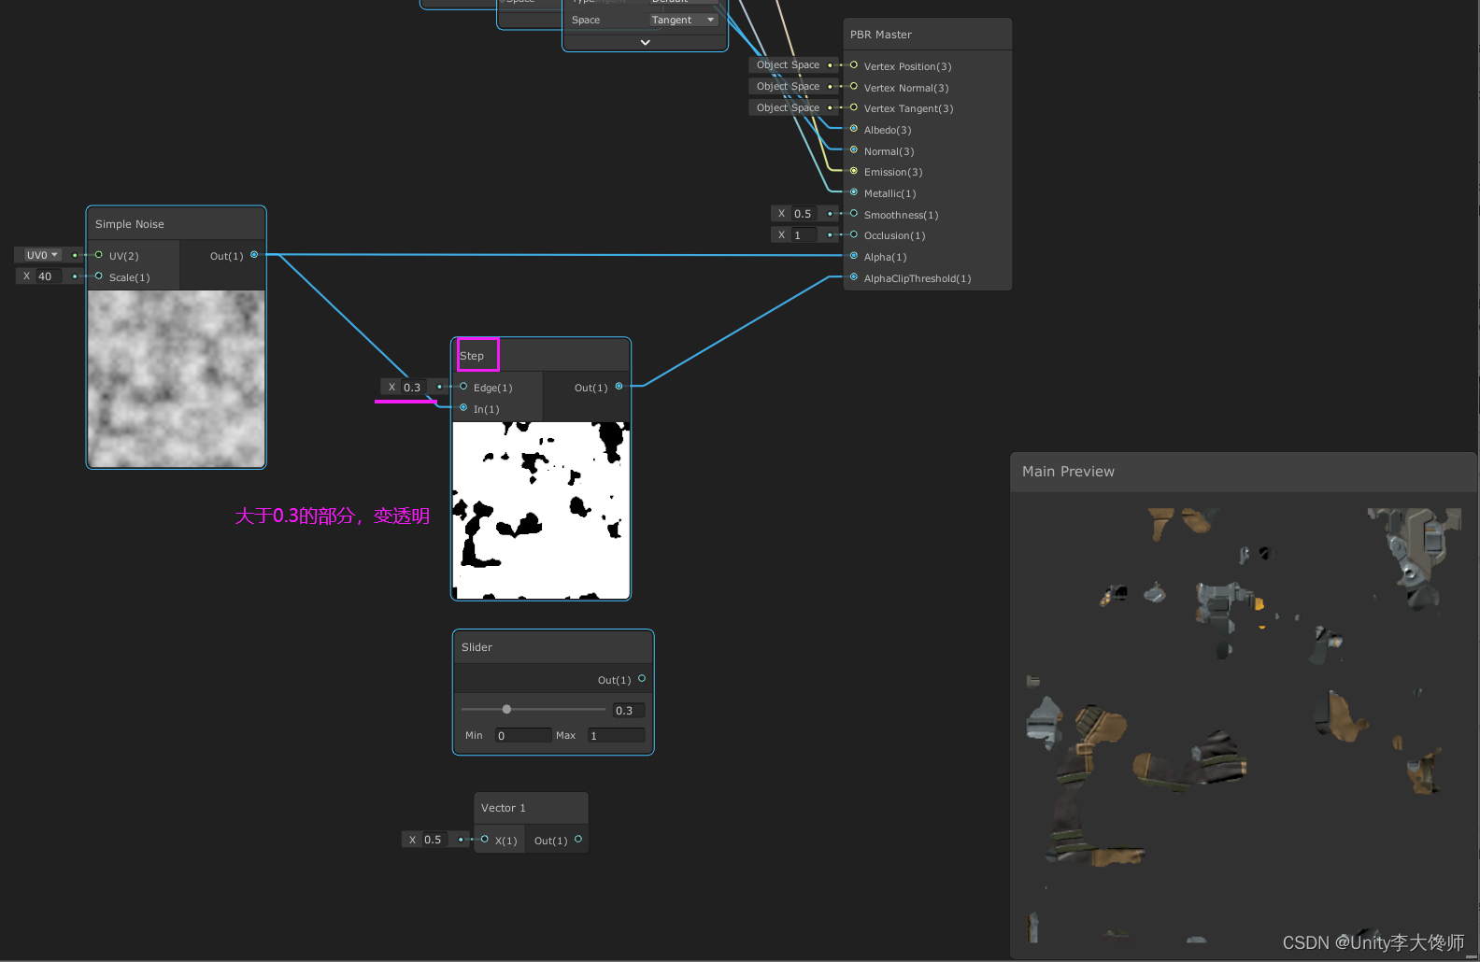
Task: Click PBR Master Normal(3) port
Action: coord(854,150)
